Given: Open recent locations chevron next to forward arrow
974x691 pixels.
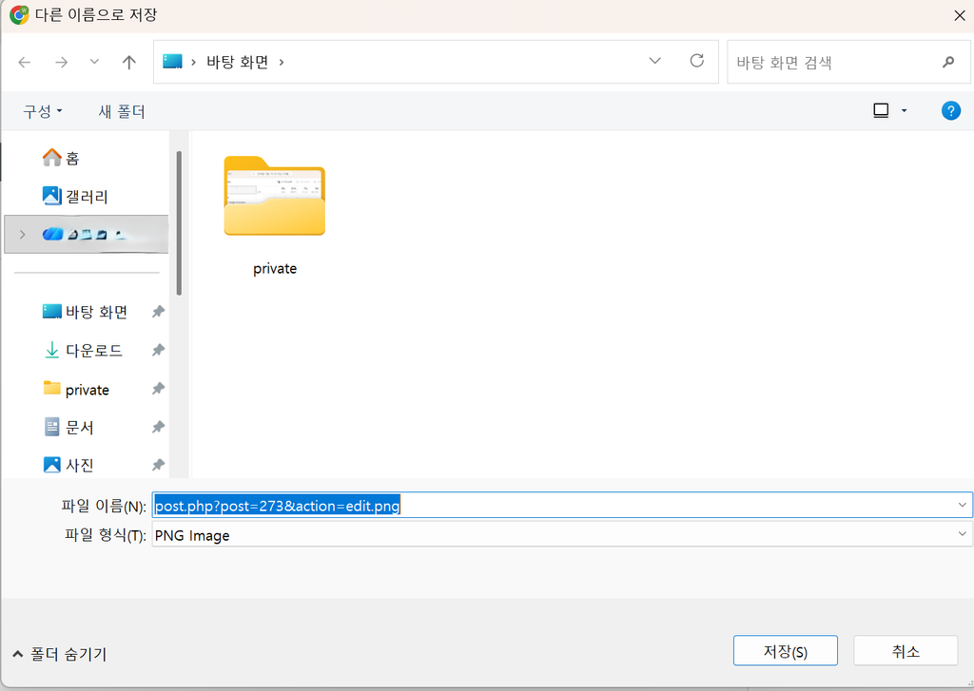Looking at the screenshot, I should (x=94, y=62).
